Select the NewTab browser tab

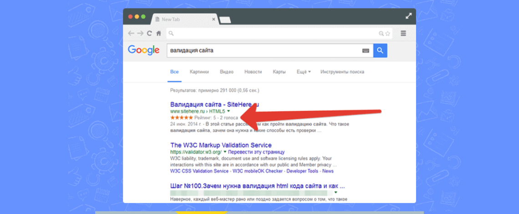point(185,20)
